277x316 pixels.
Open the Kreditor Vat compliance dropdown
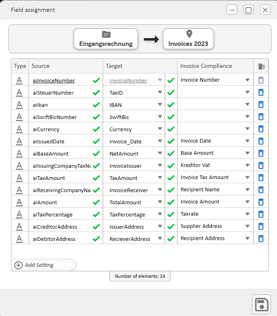tap(247, 165)
